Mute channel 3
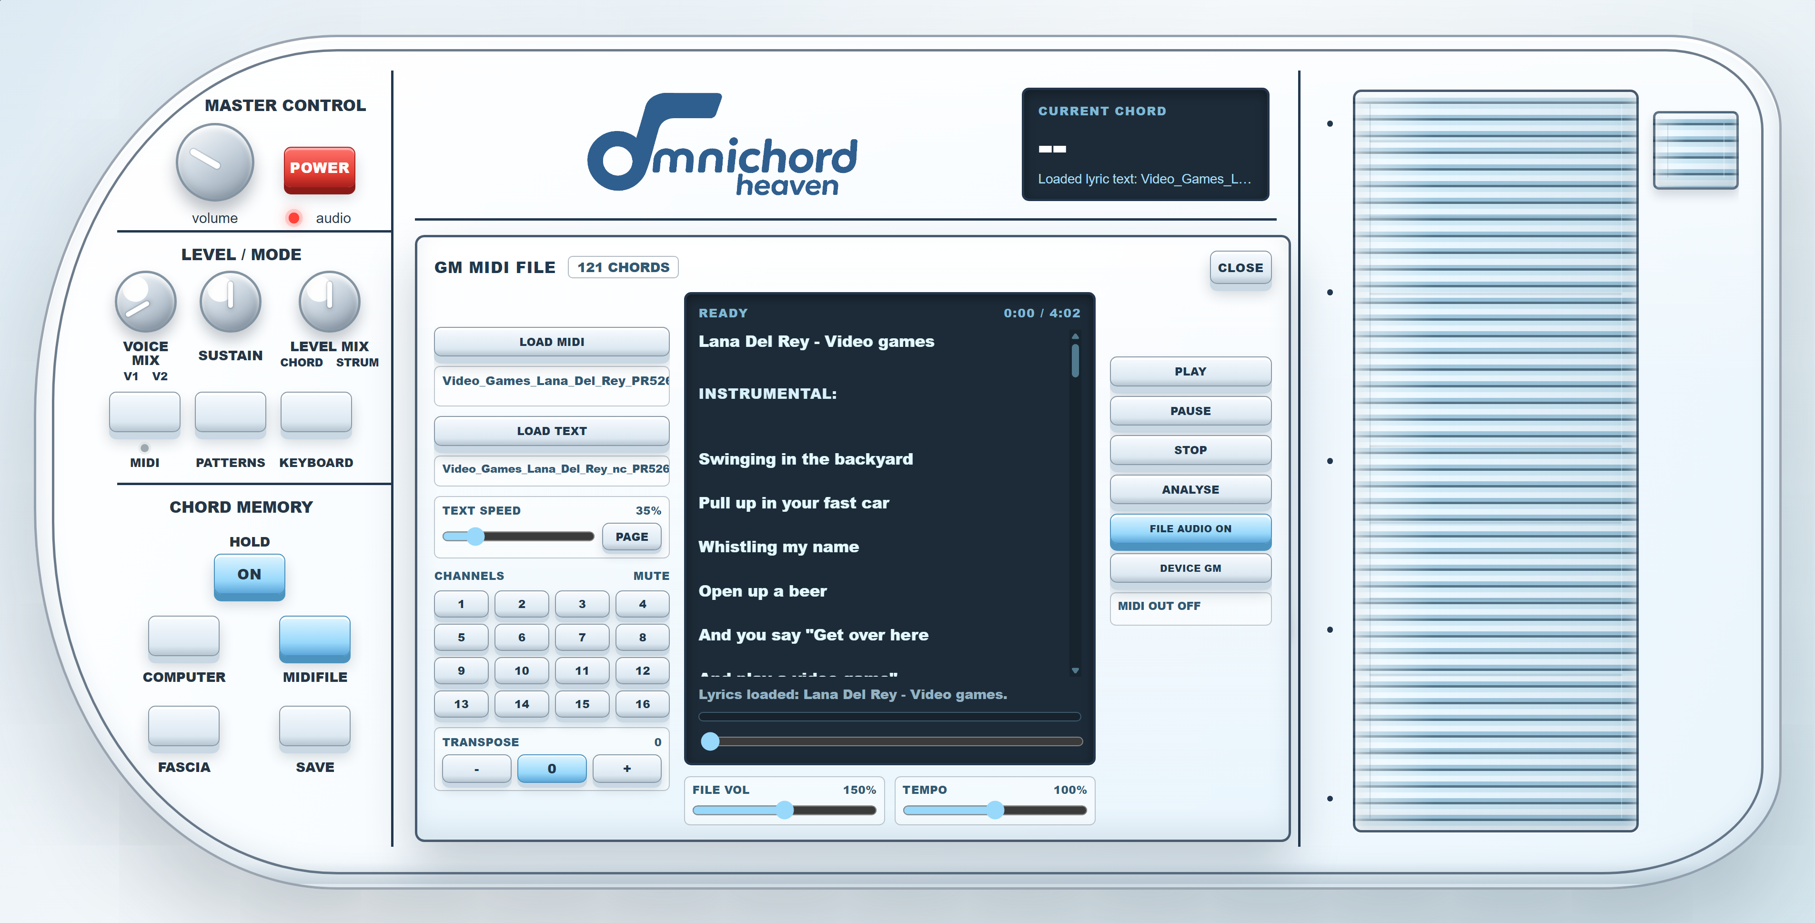 click(582, 604)
